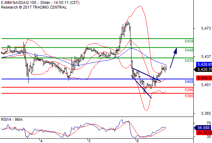The image size is (212, 143).
Task: Select the blue 5,426.65 moving average tag
Action: point(204,64)
